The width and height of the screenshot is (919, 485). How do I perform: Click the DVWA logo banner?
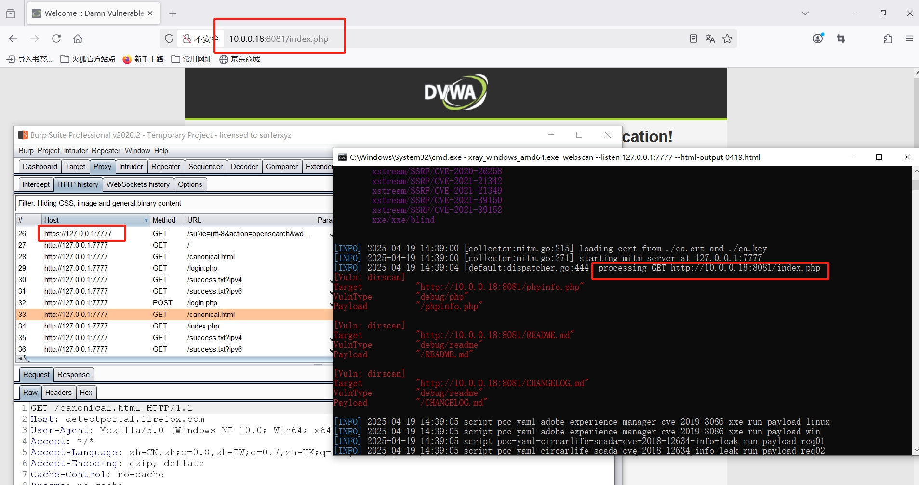click(x=455, y=92)
